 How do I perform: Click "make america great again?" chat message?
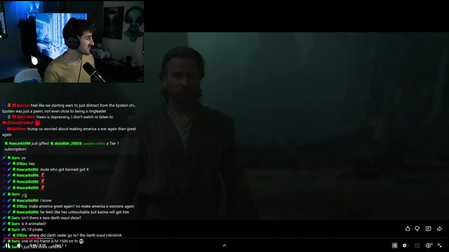point(68,206)
